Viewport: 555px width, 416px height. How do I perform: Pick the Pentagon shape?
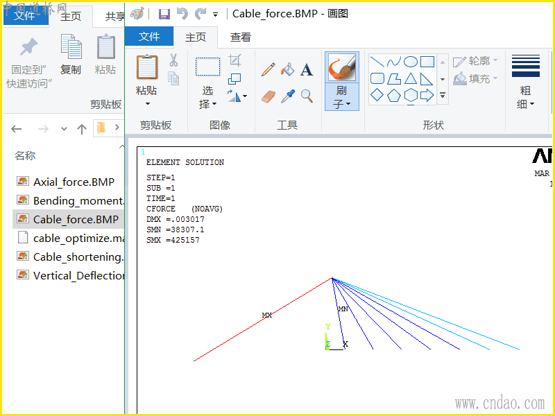point(394,96)
